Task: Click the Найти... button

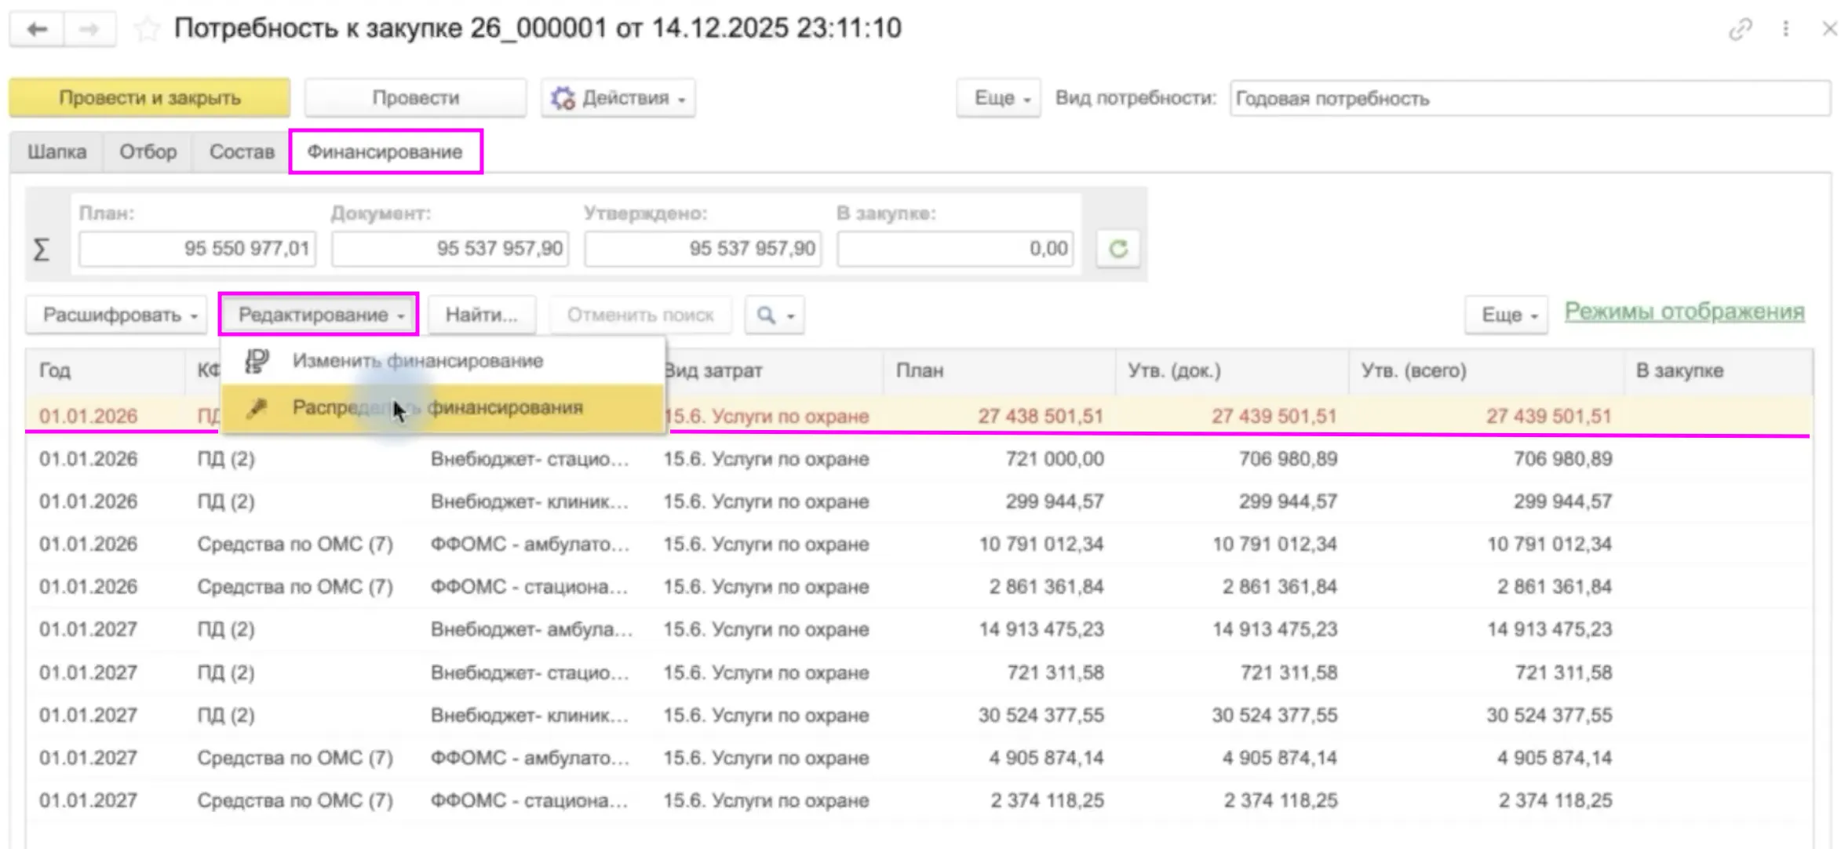Action: pyautogui.click(x=482, y=315)
